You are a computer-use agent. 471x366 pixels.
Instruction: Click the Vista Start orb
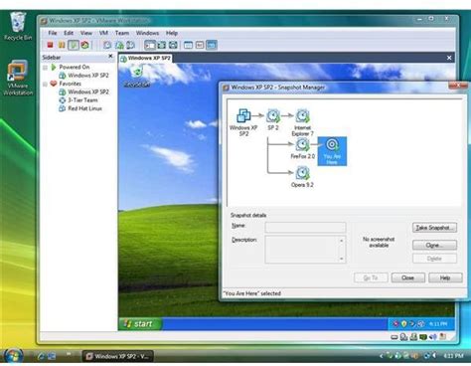[13, 356]
